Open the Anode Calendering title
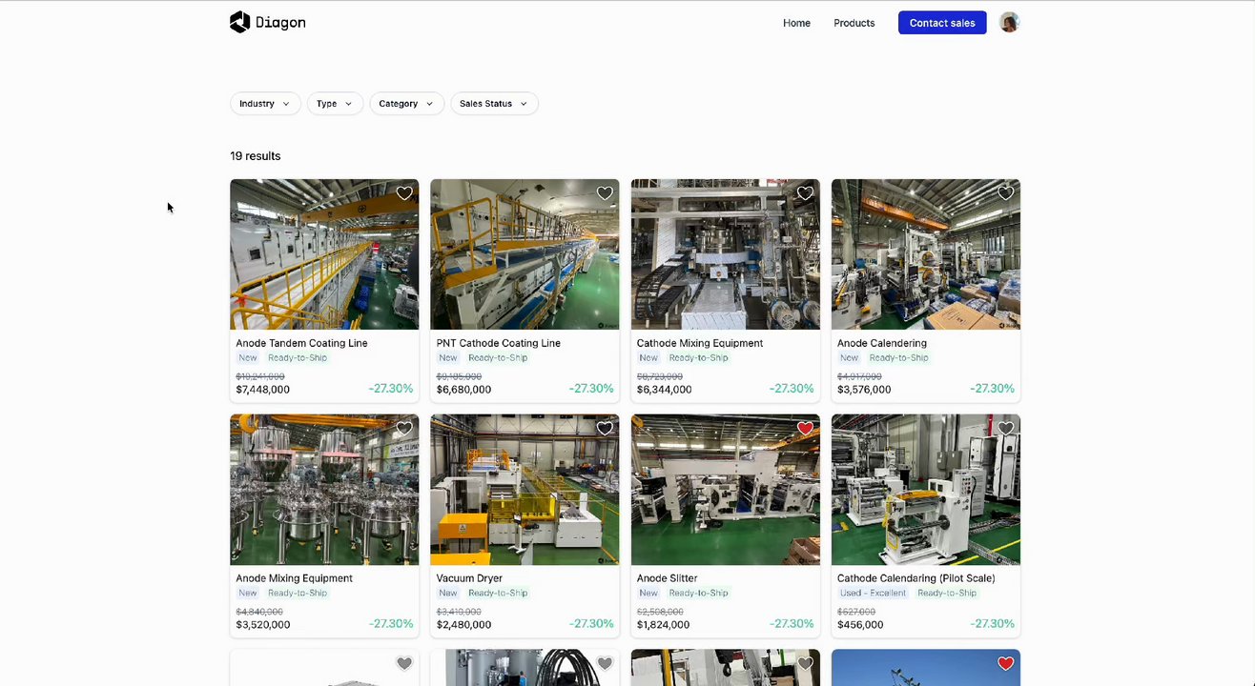The height and width of the screenshot is (686, 1255). (x=882, y=343)
